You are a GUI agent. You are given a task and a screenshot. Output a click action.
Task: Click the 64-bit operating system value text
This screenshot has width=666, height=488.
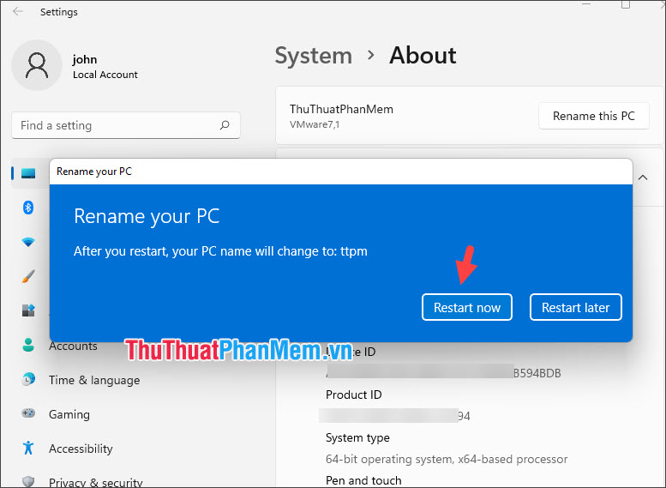point(447,459)
